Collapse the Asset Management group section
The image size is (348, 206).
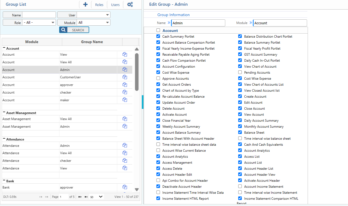pyautogui.click(x=4, y=113)
